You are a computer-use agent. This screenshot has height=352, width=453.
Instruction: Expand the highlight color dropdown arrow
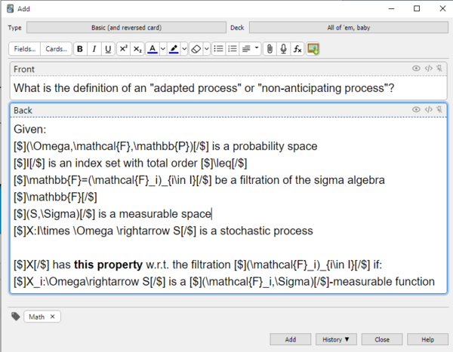[x=183, y=49]
